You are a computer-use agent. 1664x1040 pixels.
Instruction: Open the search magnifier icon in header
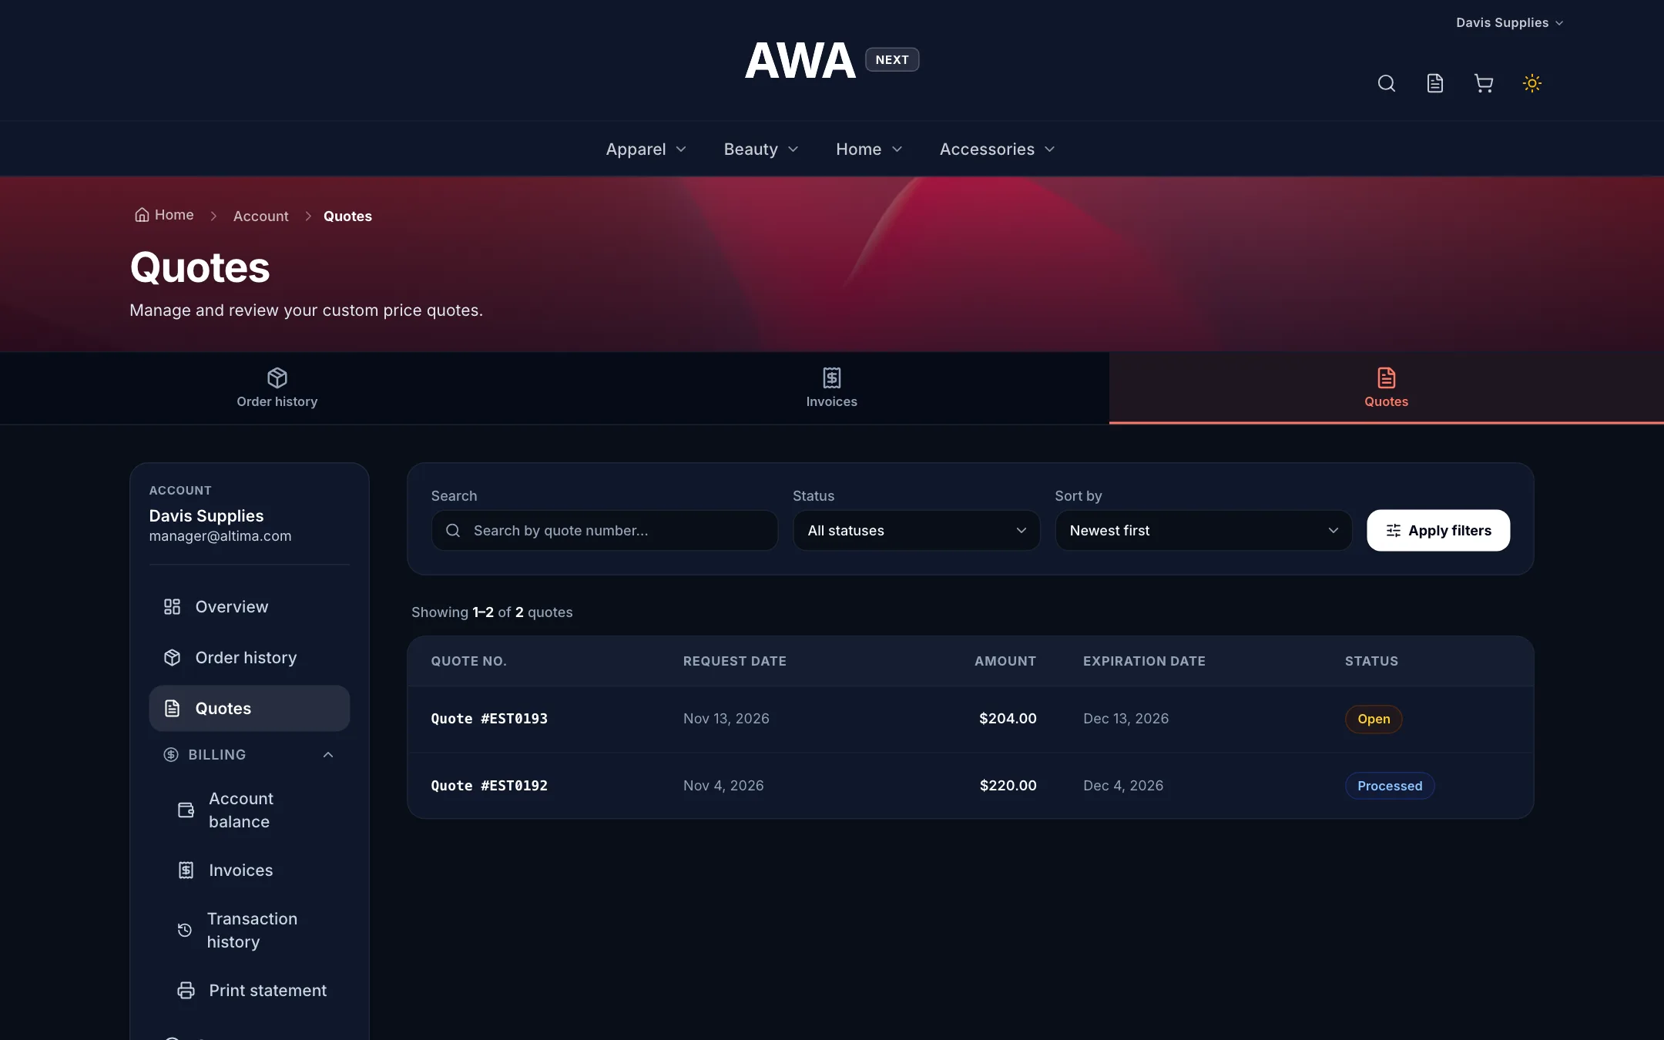(1386, 83)
